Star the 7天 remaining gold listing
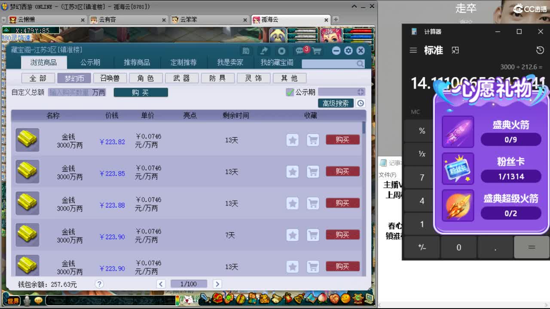 (293, 235)
